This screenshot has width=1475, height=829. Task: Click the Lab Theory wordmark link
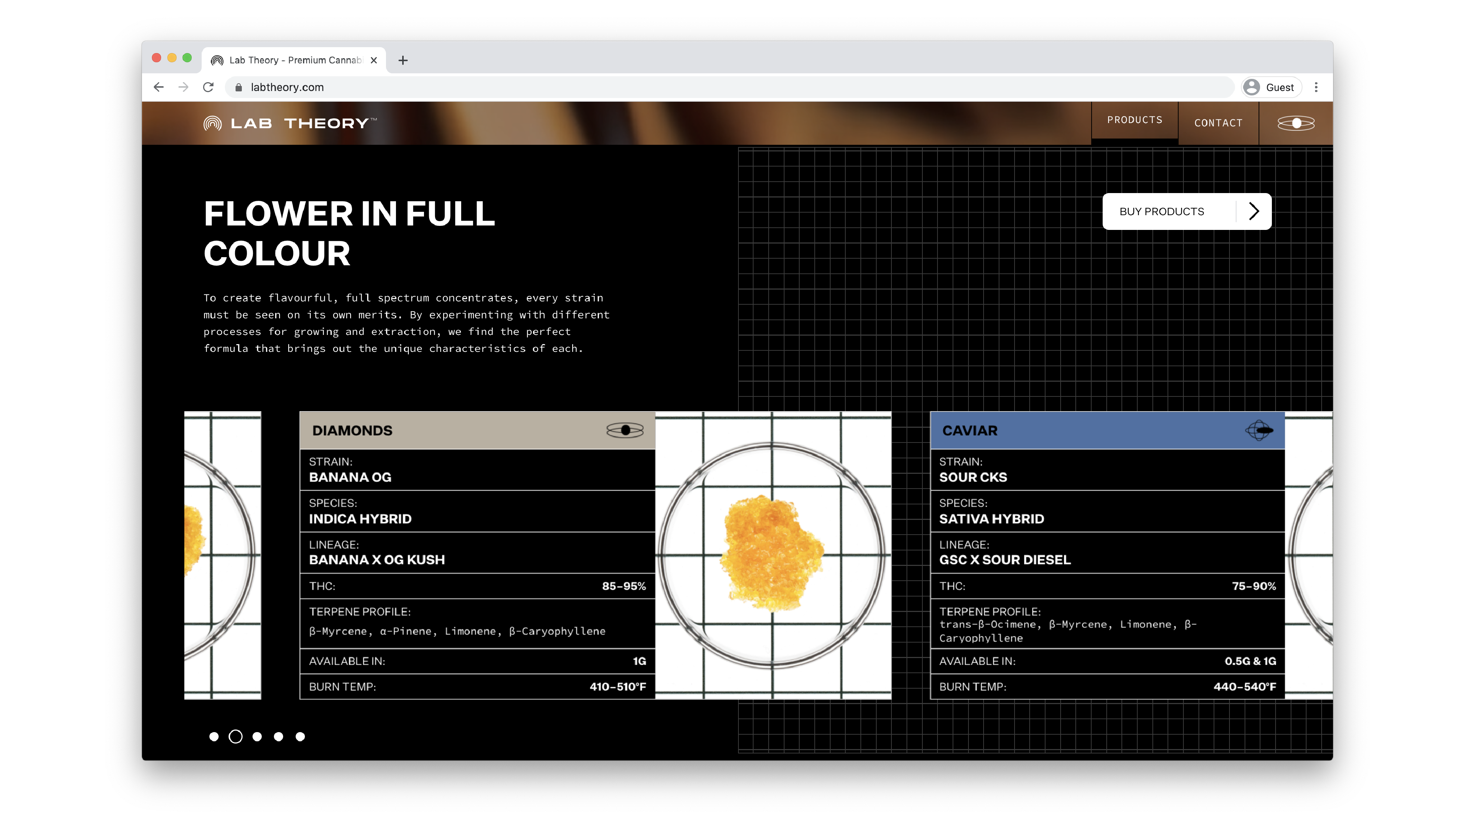(x=303, y=123)
